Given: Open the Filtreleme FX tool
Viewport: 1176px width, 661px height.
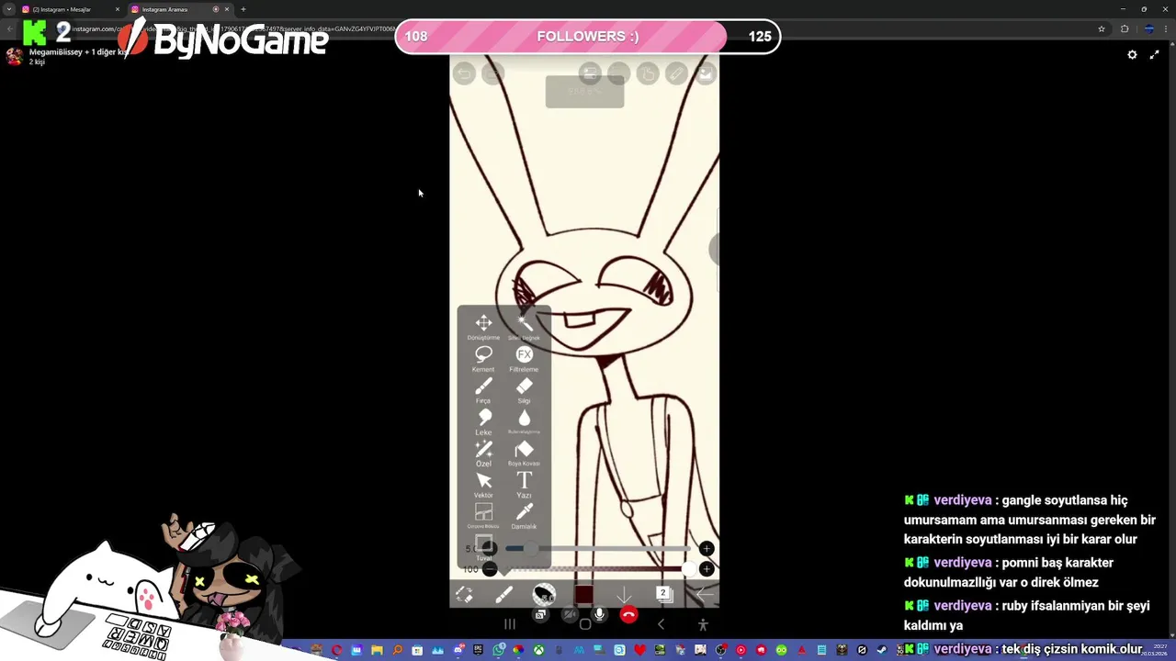Looking at the screenshot, I should [524, 357].
